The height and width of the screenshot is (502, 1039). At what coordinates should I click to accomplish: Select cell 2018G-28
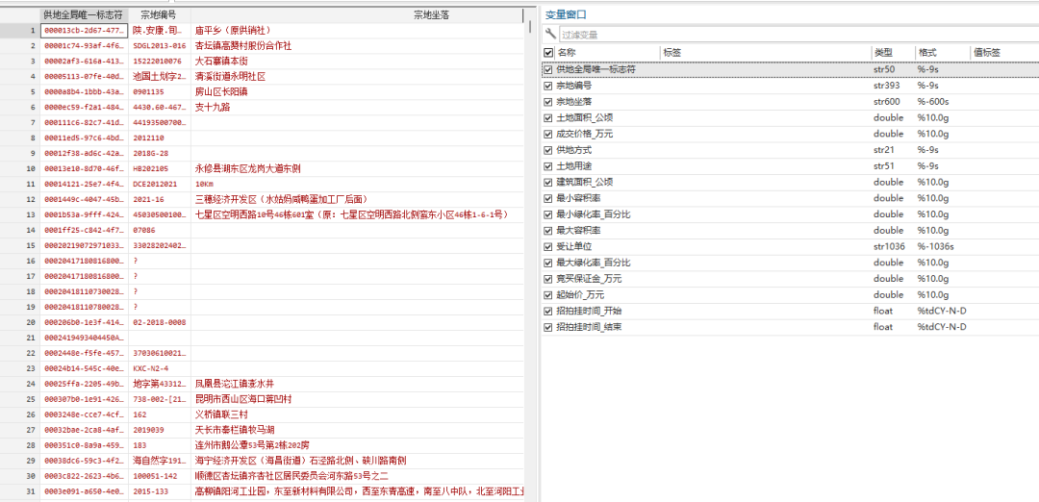160,153
